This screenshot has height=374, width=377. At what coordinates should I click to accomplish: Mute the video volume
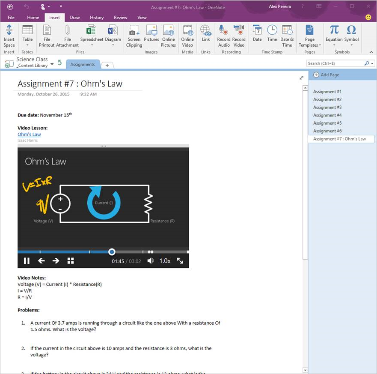pyautogui.click(x=150, y=261)
